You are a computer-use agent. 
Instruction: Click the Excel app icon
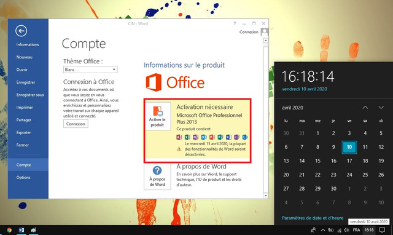[x=187, y=137]
